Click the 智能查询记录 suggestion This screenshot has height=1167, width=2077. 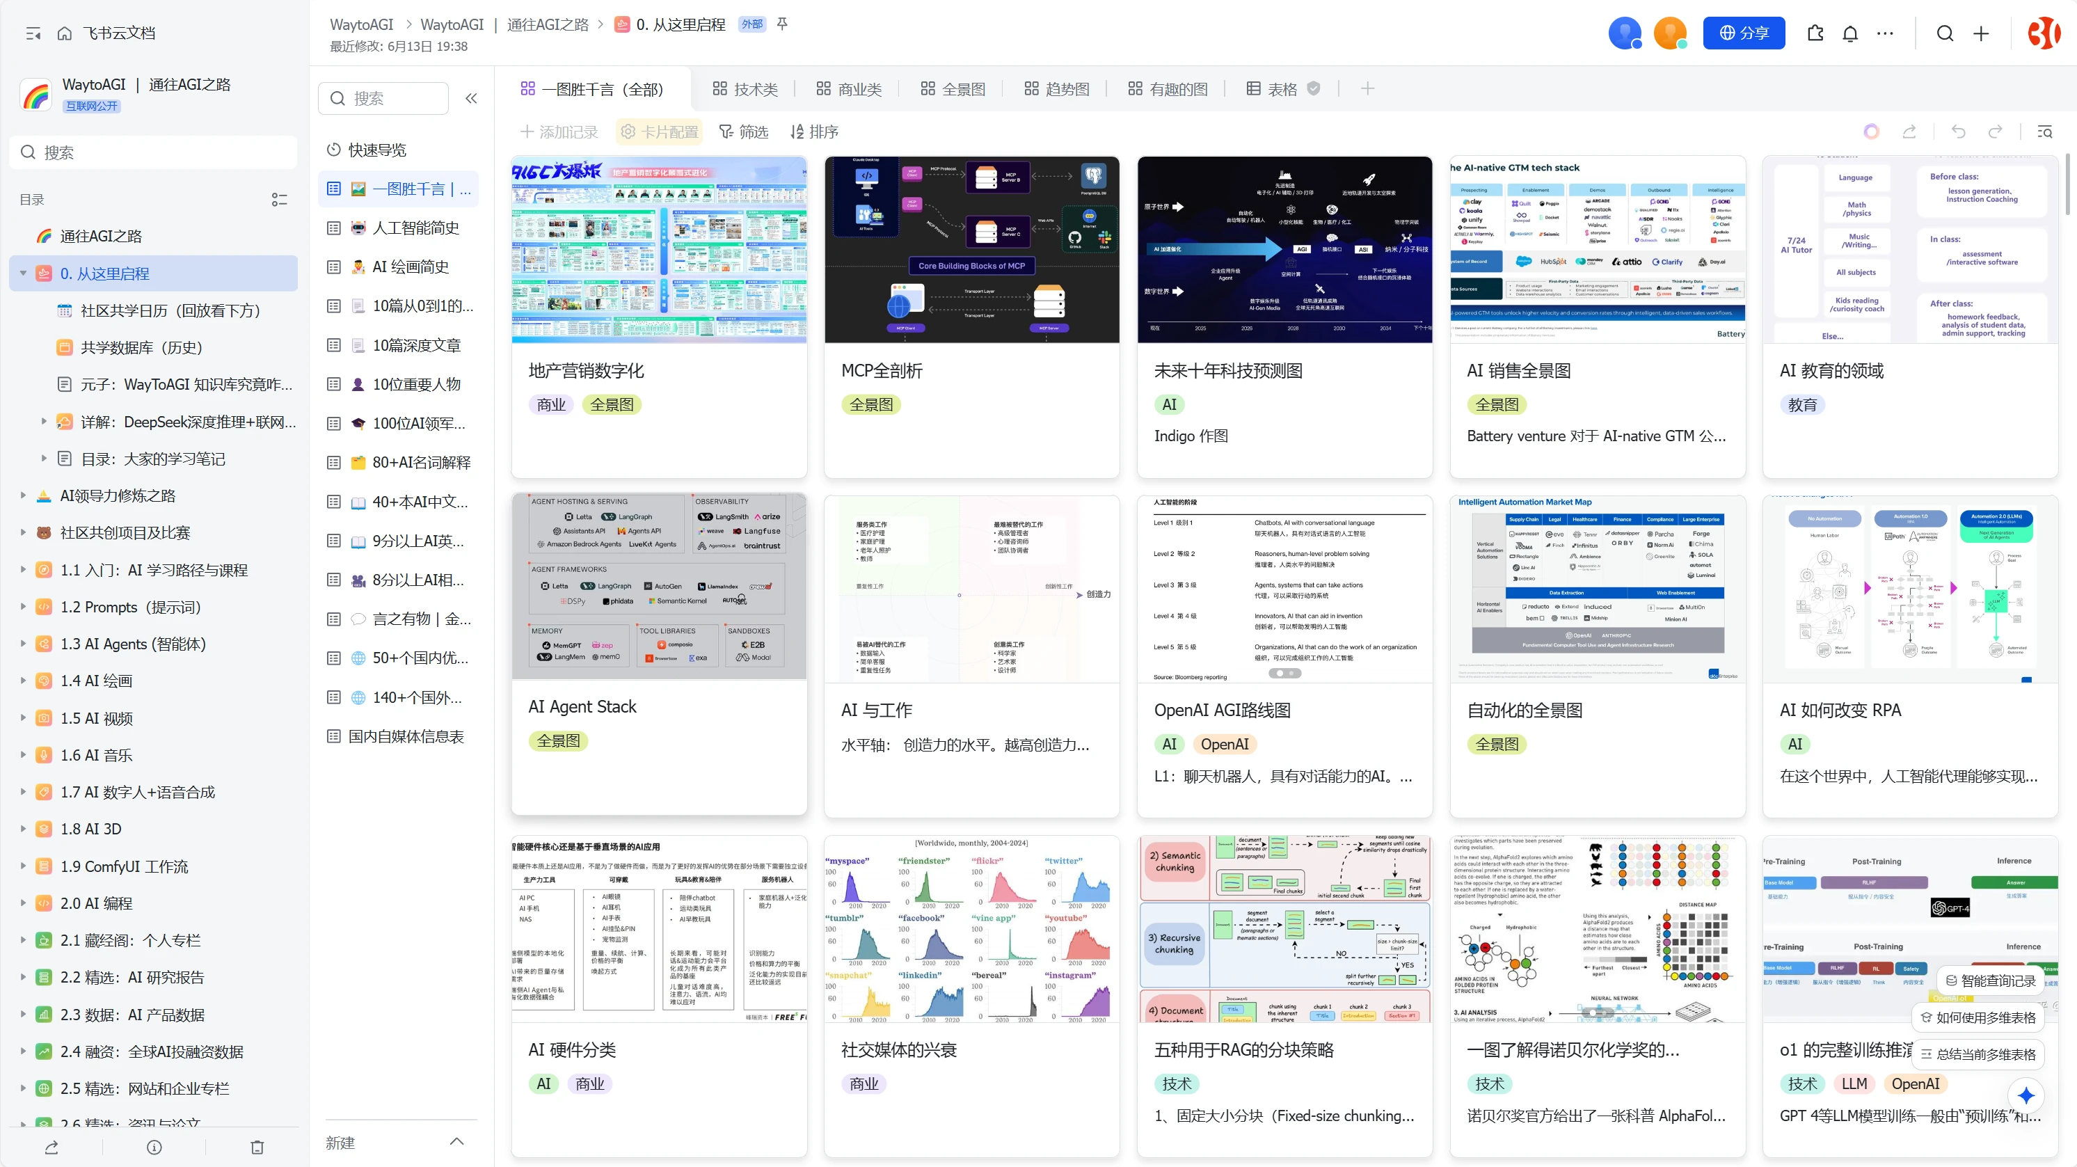pos(1990,981)
